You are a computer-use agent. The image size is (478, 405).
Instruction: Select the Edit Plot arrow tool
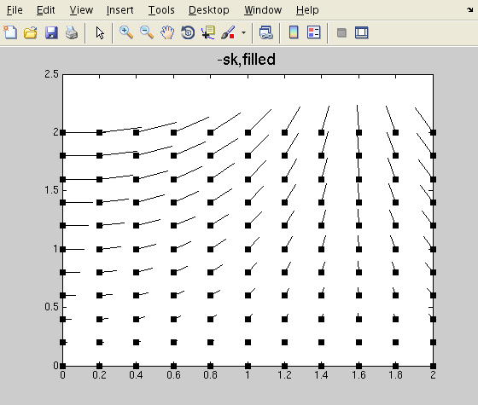click(x=100, y=32)
